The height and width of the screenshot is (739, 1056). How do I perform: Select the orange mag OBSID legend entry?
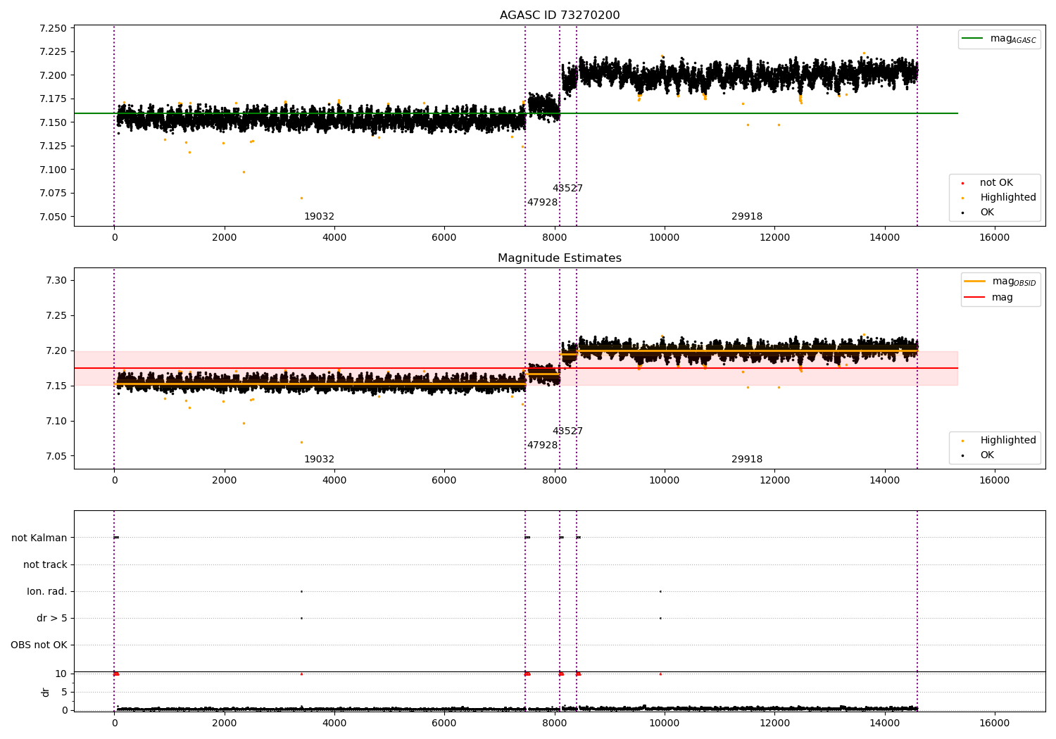1000,282
